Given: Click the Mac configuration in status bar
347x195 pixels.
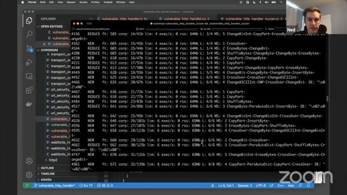Looking at the screenshot, I should point(291,185).
